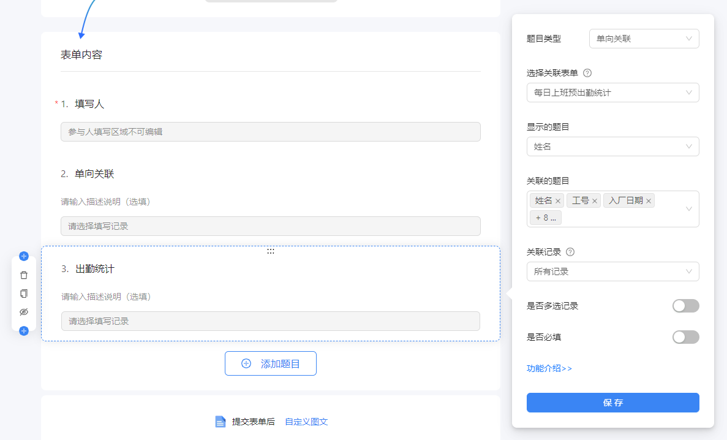Add question above via top plus icon
The width and height of the screenshot is (727, 440).
click(24, 256)
